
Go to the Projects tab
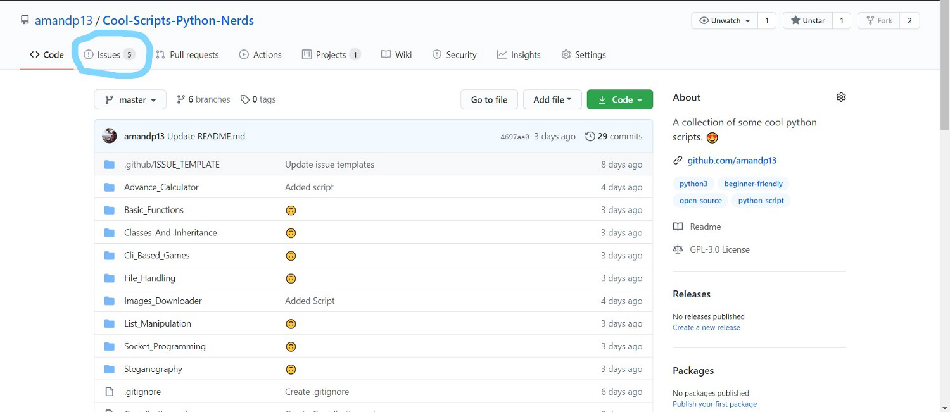[x=331, y=54]
